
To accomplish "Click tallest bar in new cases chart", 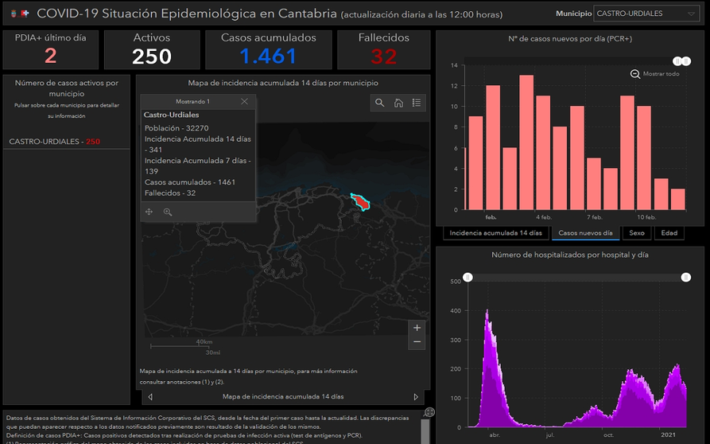I will [526, 142].
